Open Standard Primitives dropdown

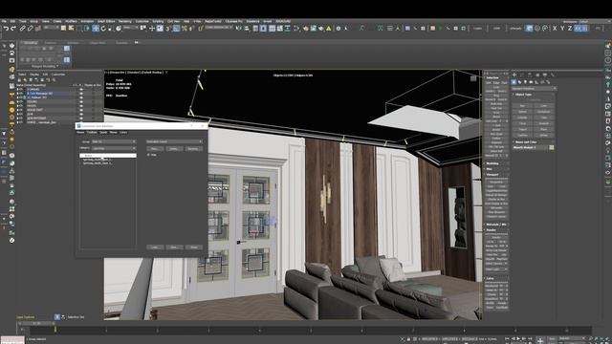pos(534,89)
